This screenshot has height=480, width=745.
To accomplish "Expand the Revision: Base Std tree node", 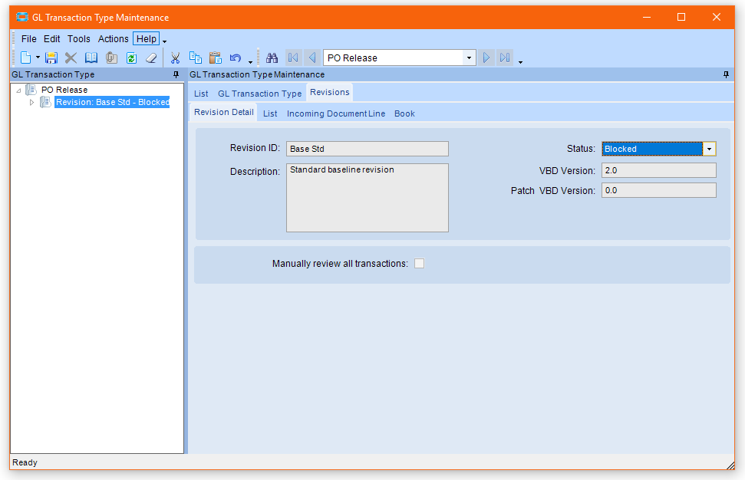I will pos(32,102).
